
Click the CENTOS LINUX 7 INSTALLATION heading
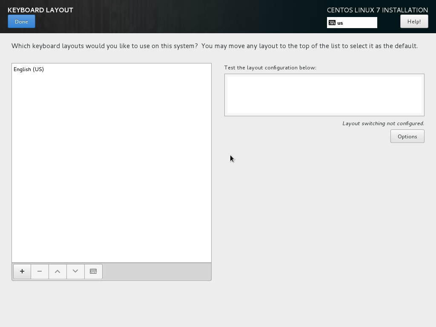(377, 10)
